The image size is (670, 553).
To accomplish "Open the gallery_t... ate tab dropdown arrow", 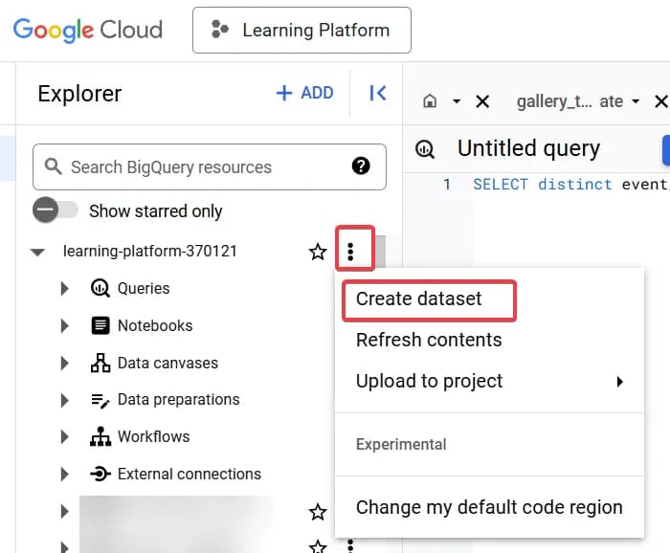I will point(636,101).
